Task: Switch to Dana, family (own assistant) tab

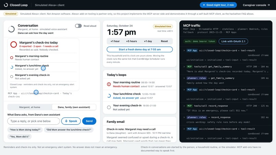Action: click(x=74, y=107)
